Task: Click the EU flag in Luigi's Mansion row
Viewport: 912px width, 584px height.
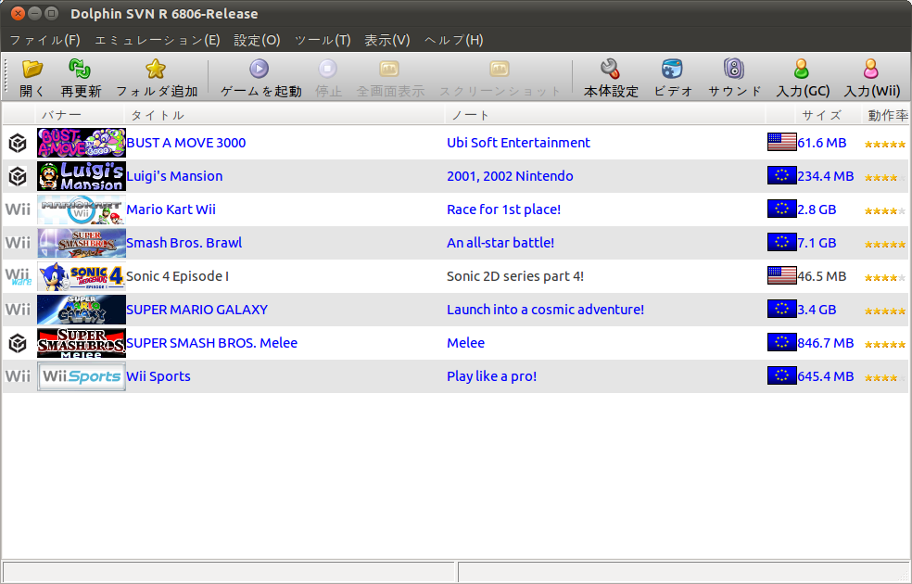Action: click(x=781, y=176)
